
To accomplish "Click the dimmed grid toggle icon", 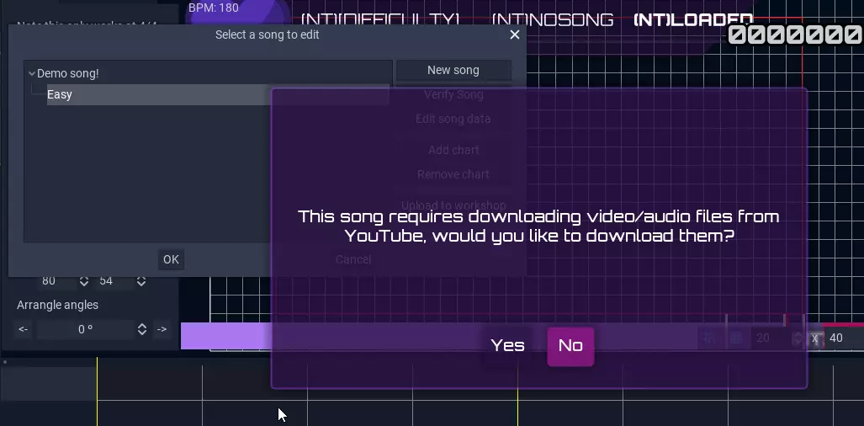I will tap(736, 338).
